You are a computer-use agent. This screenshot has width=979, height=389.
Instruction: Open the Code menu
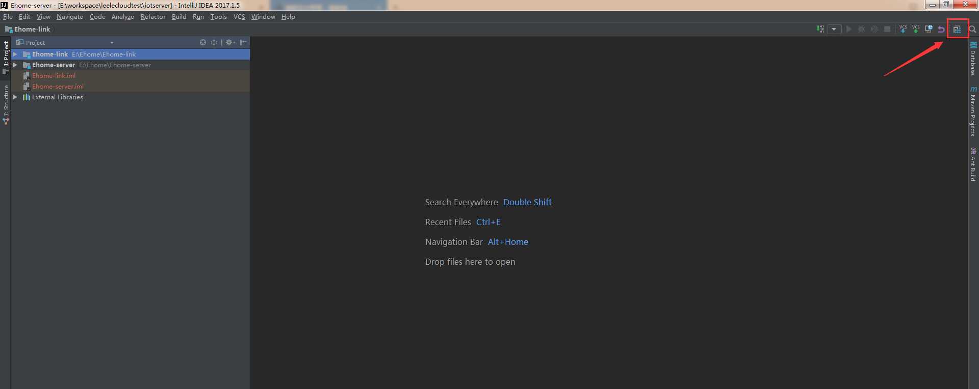pos(97,16)
